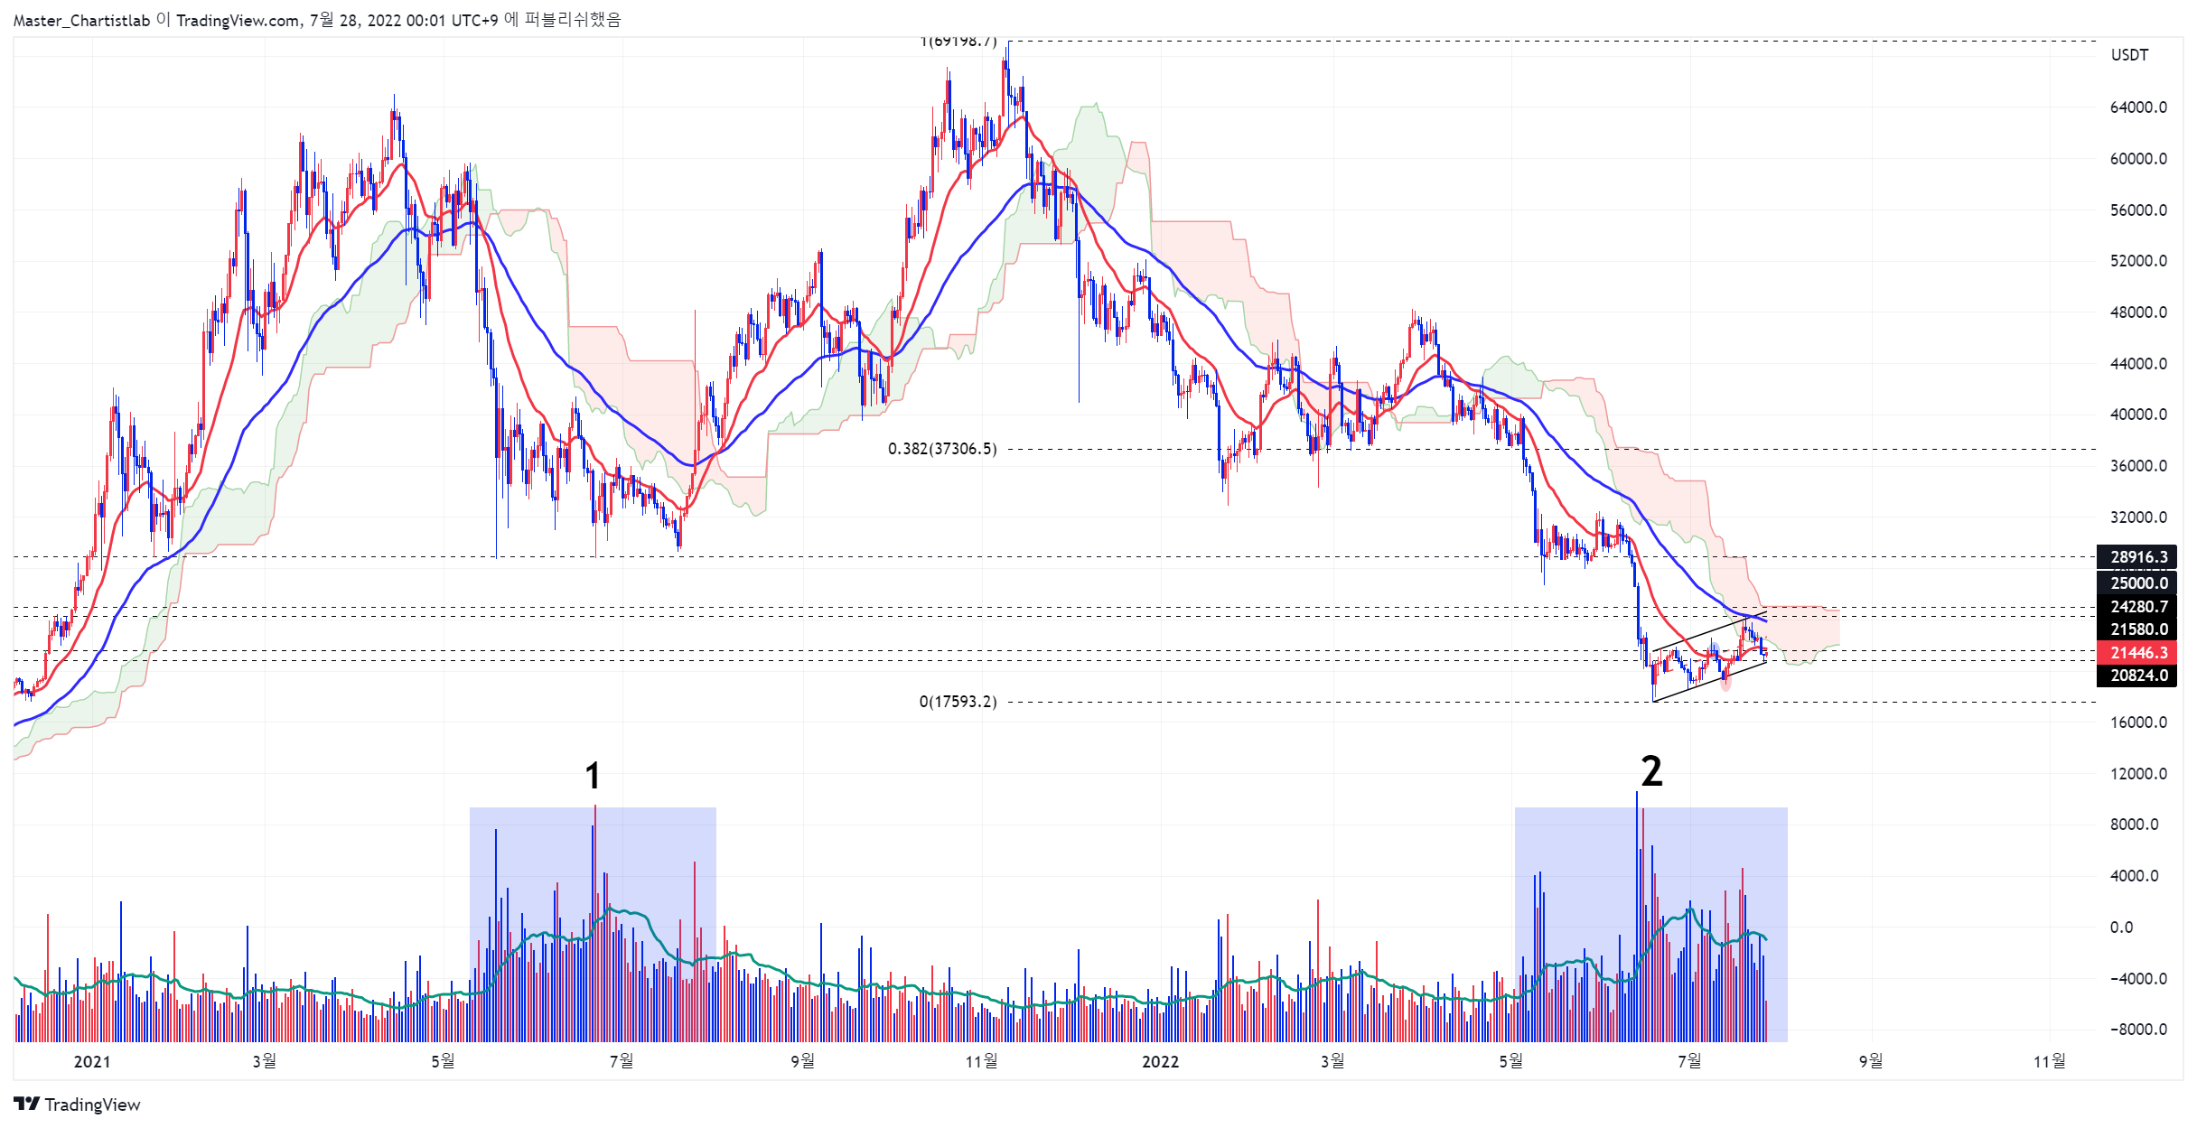Click the 2022 time axis label
Screen dimensions: 2197x1128
tap(1160, 1061)
